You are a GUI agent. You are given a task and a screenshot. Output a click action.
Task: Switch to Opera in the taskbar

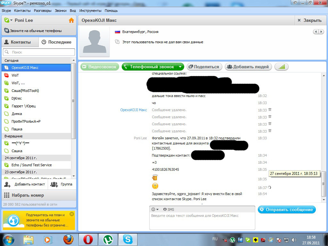coord(88,240)
